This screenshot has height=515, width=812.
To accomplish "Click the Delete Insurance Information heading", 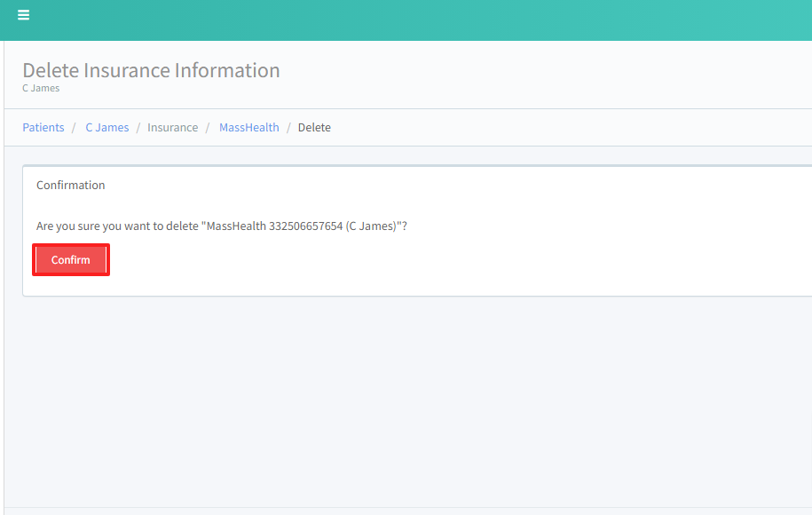I will pyautogui.click(x=151, y=70).
